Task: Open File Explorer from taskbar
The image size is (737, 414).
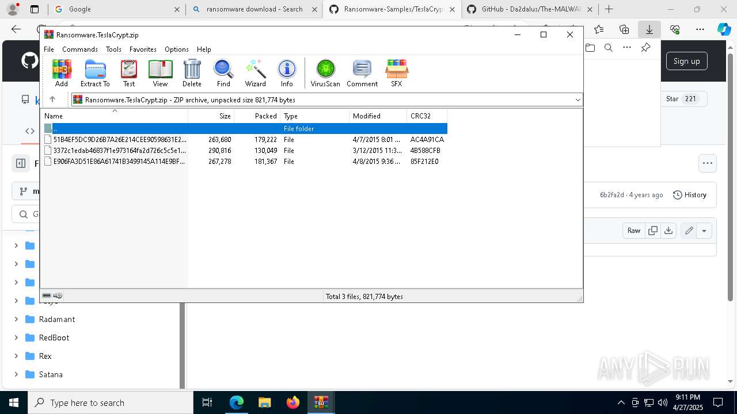Action: [x=265, y=402]
